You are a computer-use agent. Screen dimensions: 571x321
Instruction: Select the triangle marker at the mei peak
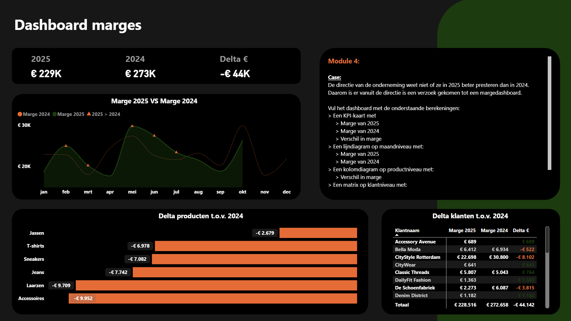tap(132, 126)
